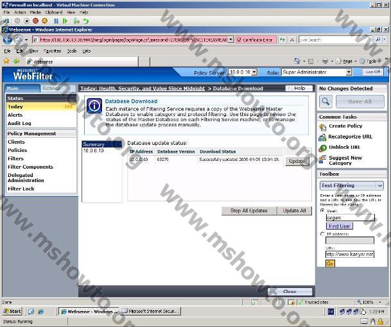Click the orange Save state VM icon
The image size is (391, 327).
44,21
